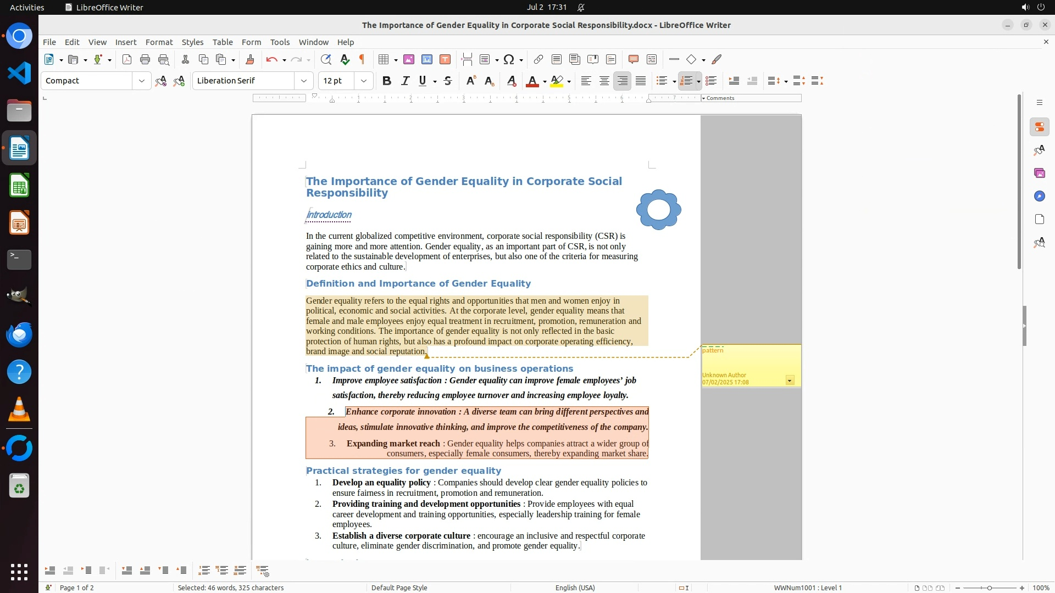Toggle formatting marks with the pilcrow icon
Viewport: 1055px width, 593px height.
click(x=362, y=59)
